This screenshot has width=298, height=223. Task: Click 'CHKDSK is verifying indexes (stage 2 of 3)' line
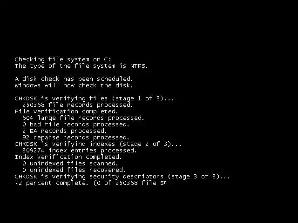[x=98, y=144]
